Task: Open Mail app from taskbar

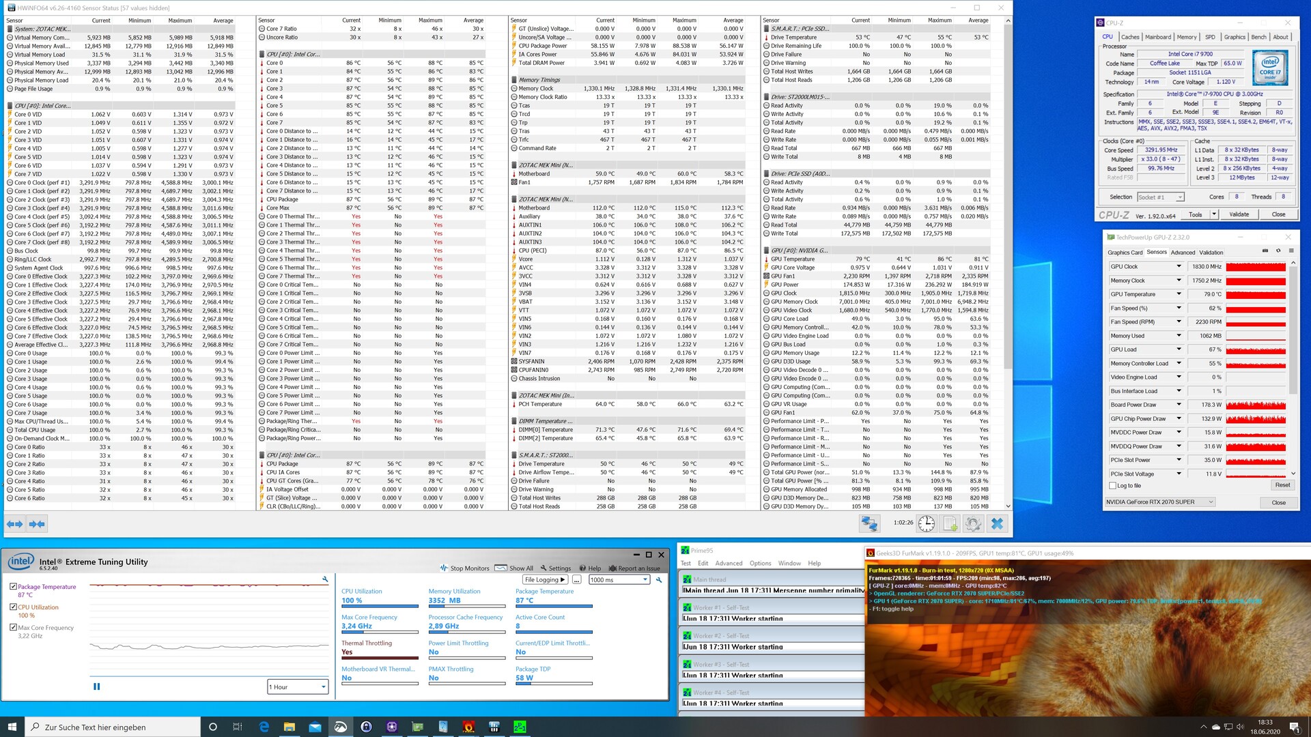Action: [315, 727]
